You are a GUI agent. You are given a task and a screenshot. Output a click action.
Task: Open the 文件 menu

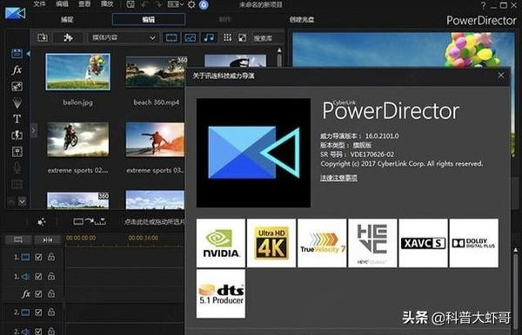tap(39, 4)
